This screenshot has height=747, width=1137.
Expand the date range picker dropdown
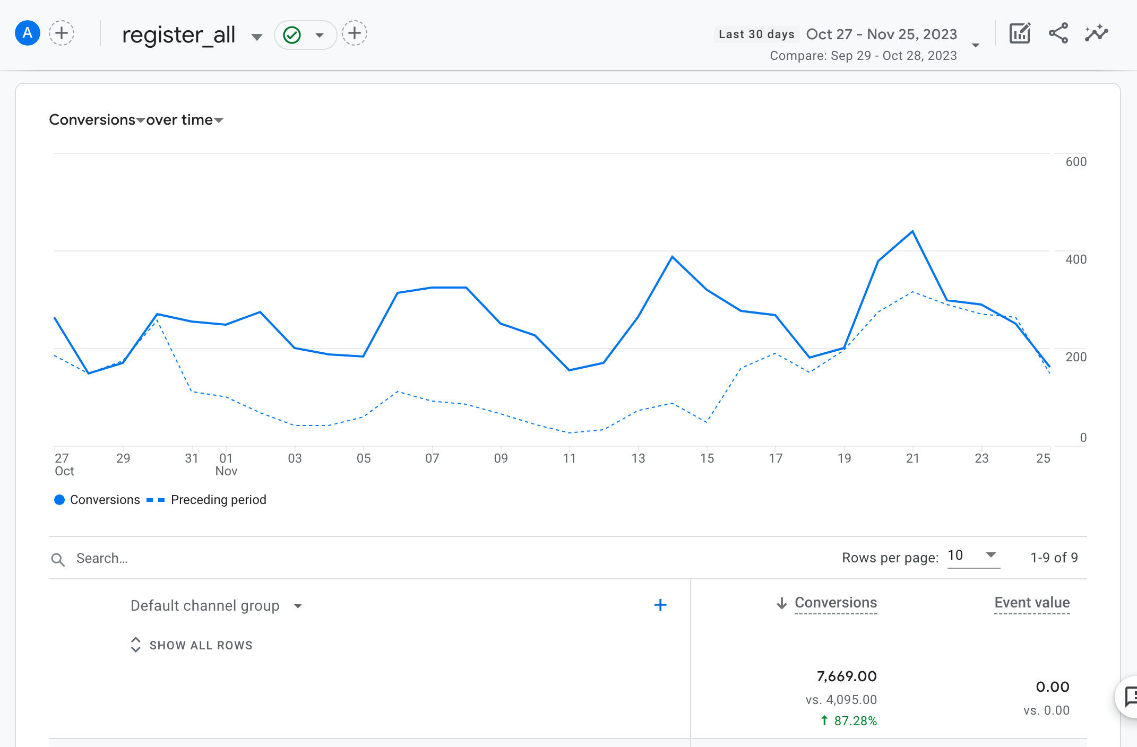[976, 45]
